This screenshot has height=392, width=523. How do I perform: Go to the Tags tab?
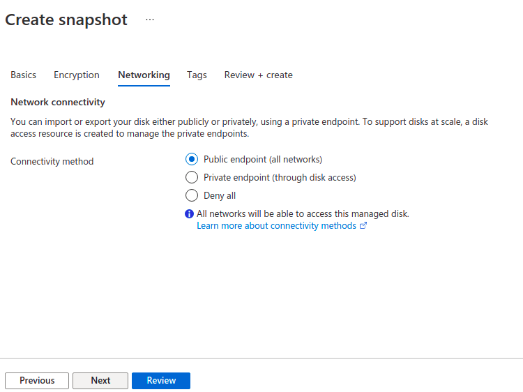click(x=197, y=75)
